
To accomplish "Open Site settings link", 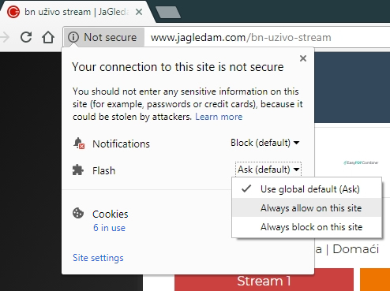I will [98, 258].
